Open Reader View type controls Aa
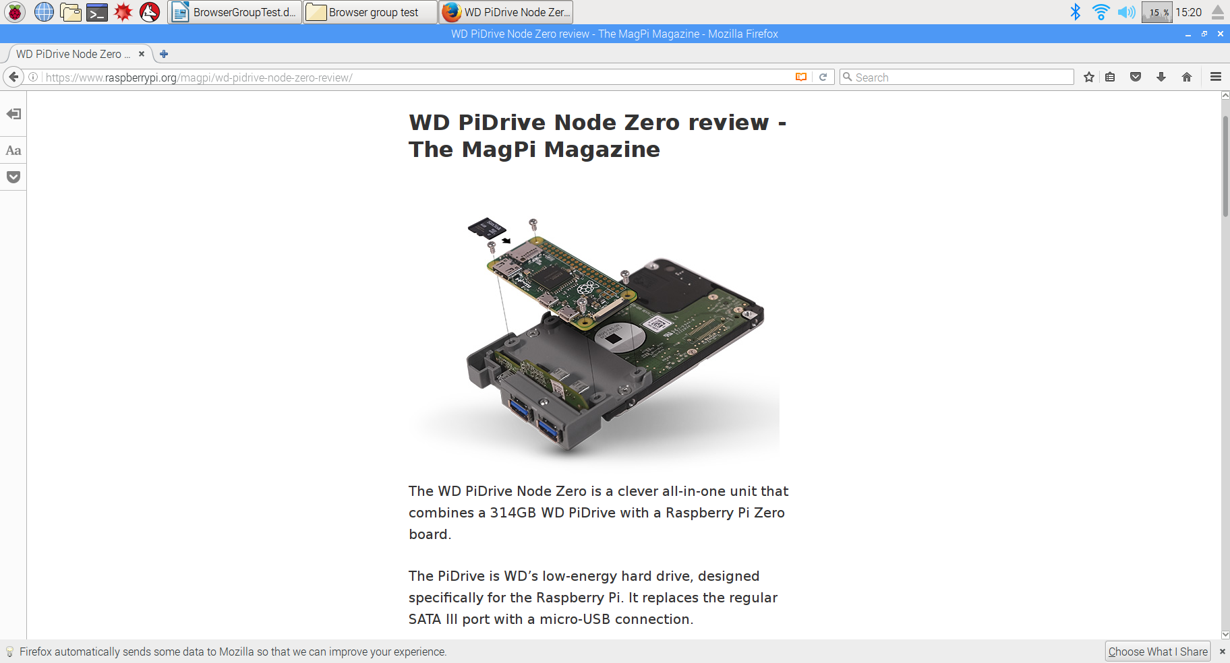This screenshot has height=663, width=1230. [13, 150]
